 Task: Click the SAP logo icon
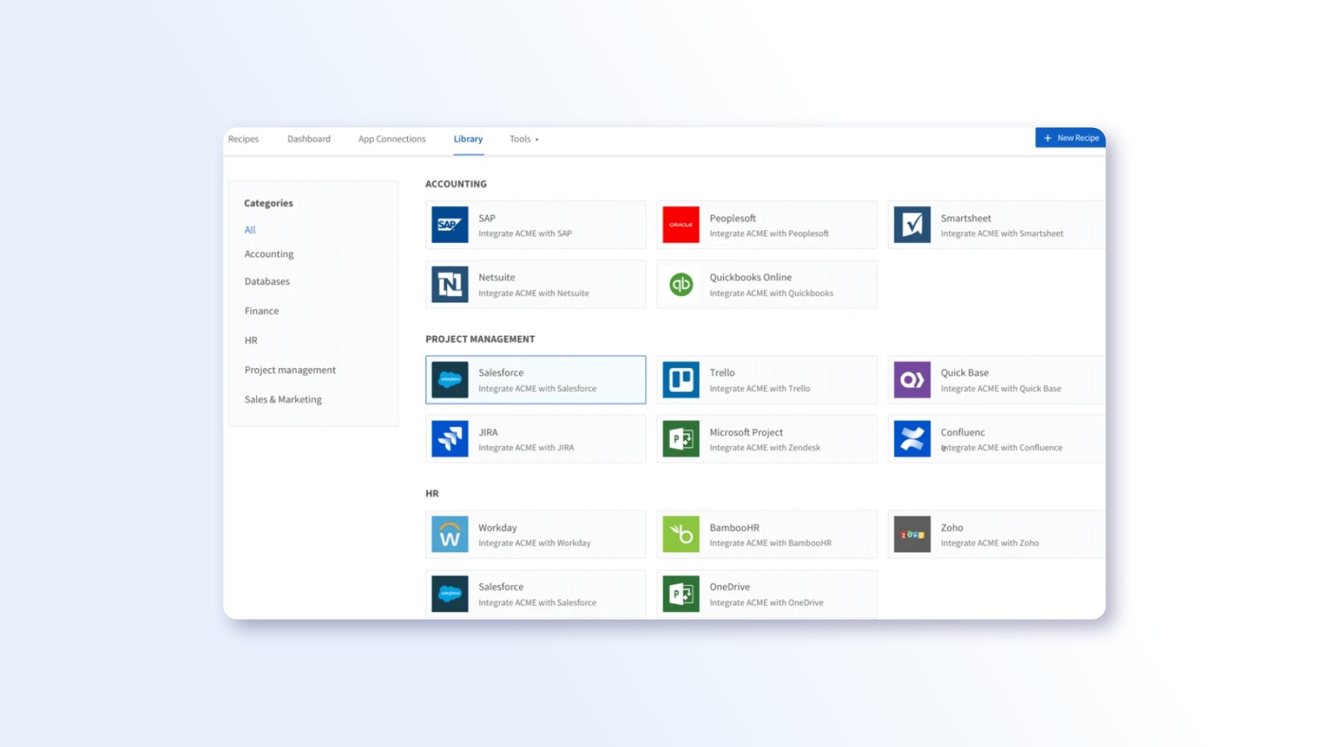point(449,225)
